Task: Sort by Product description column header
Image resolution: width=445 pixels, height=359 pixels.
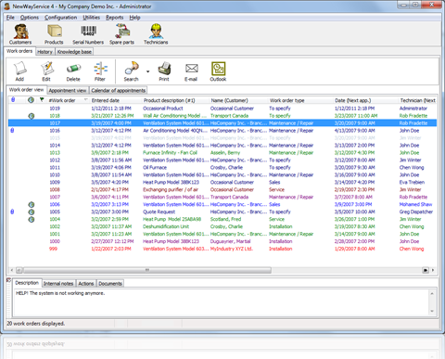Action: coord(175,100)
